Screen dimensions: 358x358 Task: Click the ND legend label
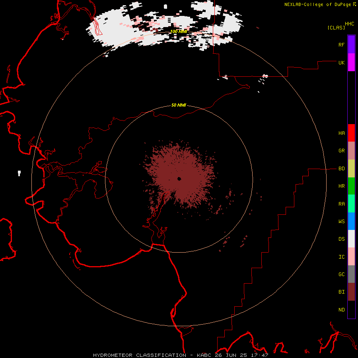tap(341, 310)
